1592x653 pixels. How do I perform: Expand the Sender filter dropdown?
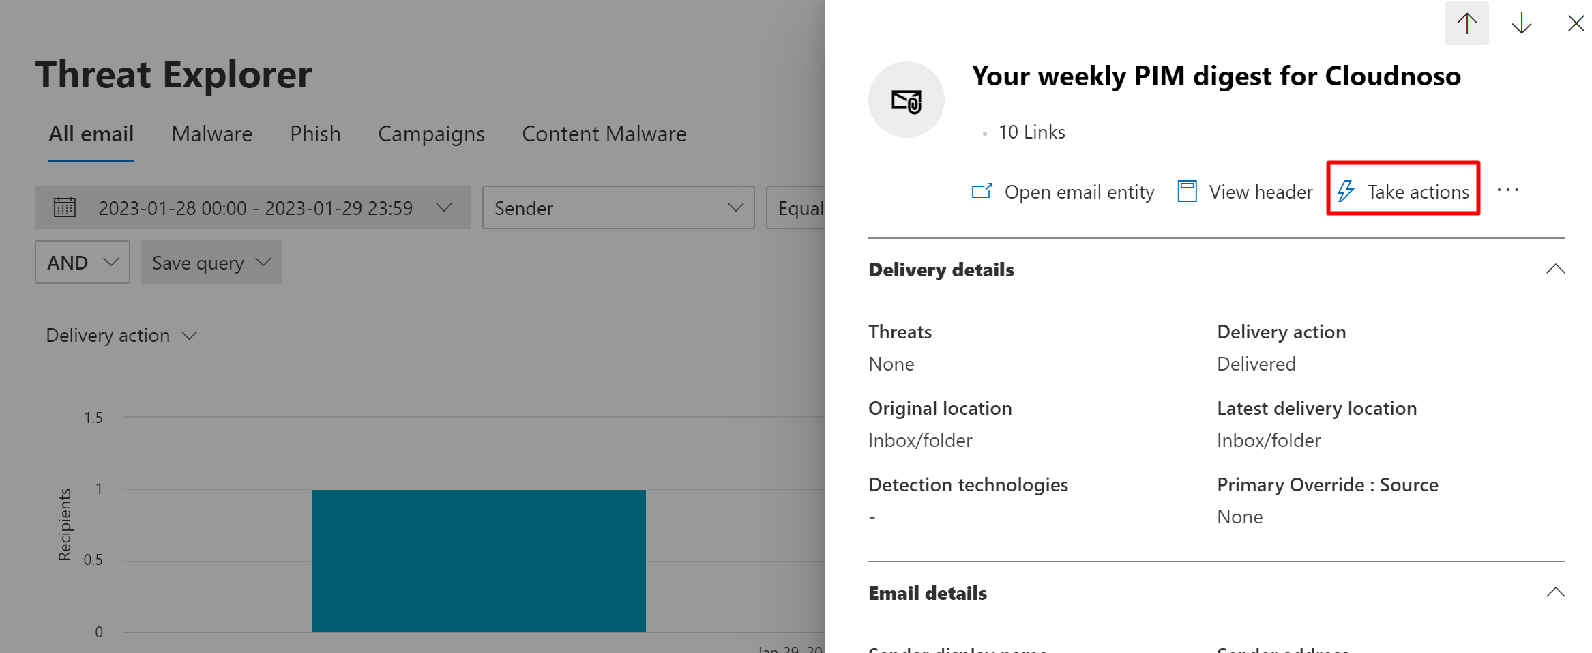(x=618, y=208)
